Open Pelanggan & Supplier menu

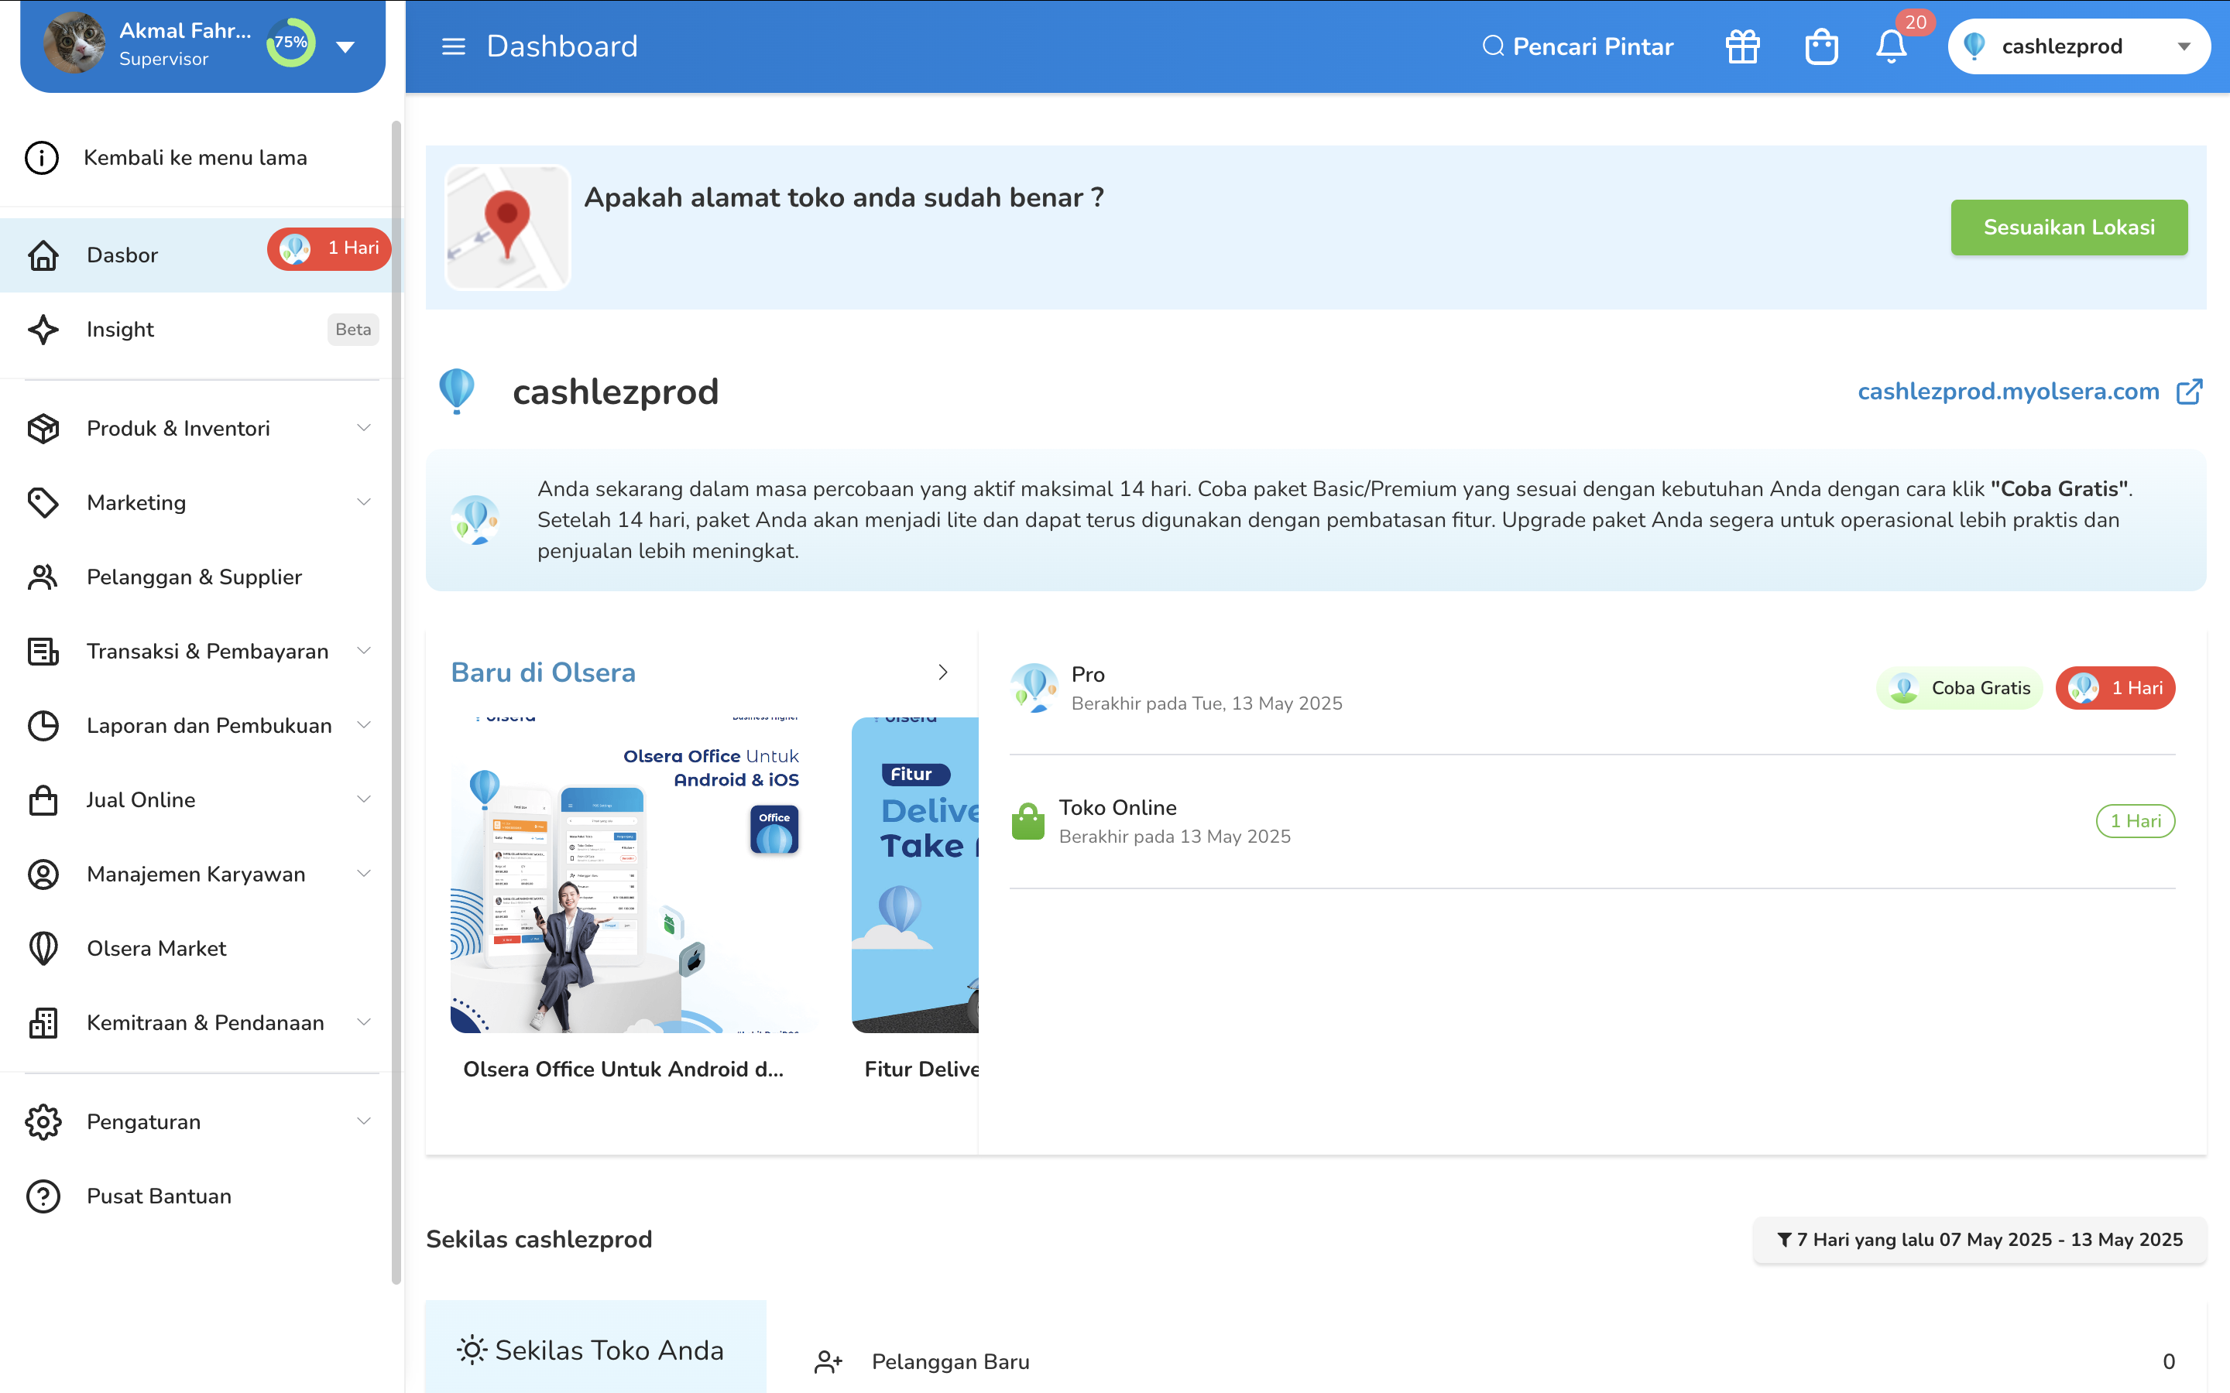[x=201, y=577]
